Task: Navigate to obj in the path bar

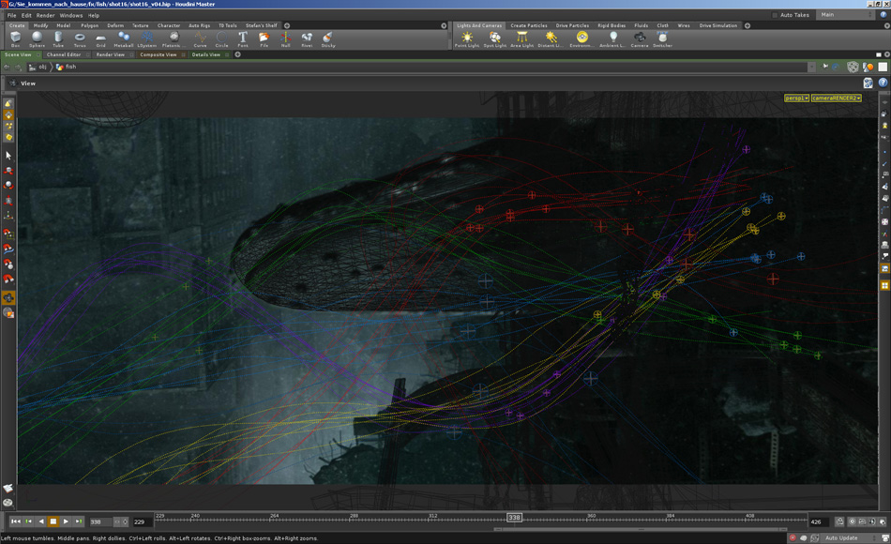Action: point(42,68)
